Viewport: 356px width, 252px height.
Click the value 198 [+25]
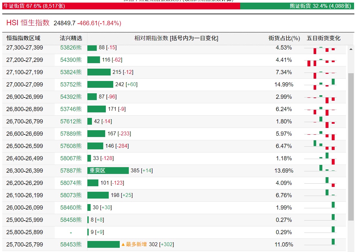pos(122,195)
